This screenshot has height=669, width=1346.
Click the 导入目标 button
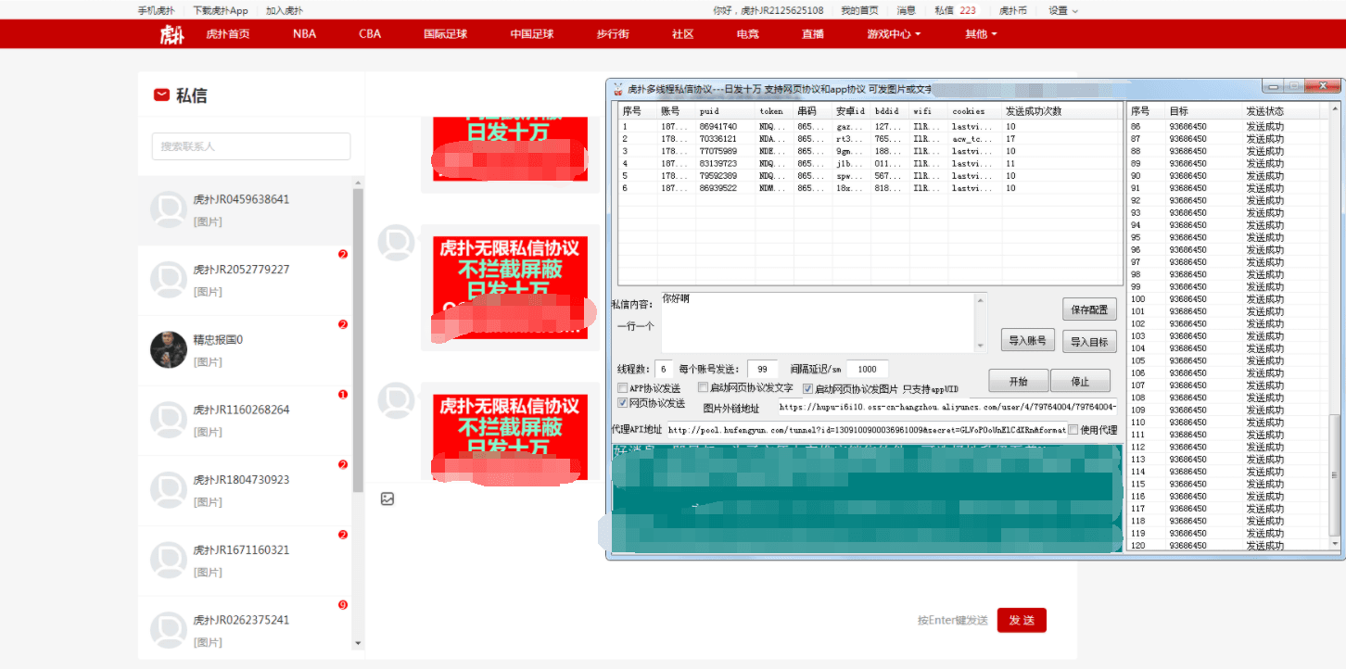1089,341
